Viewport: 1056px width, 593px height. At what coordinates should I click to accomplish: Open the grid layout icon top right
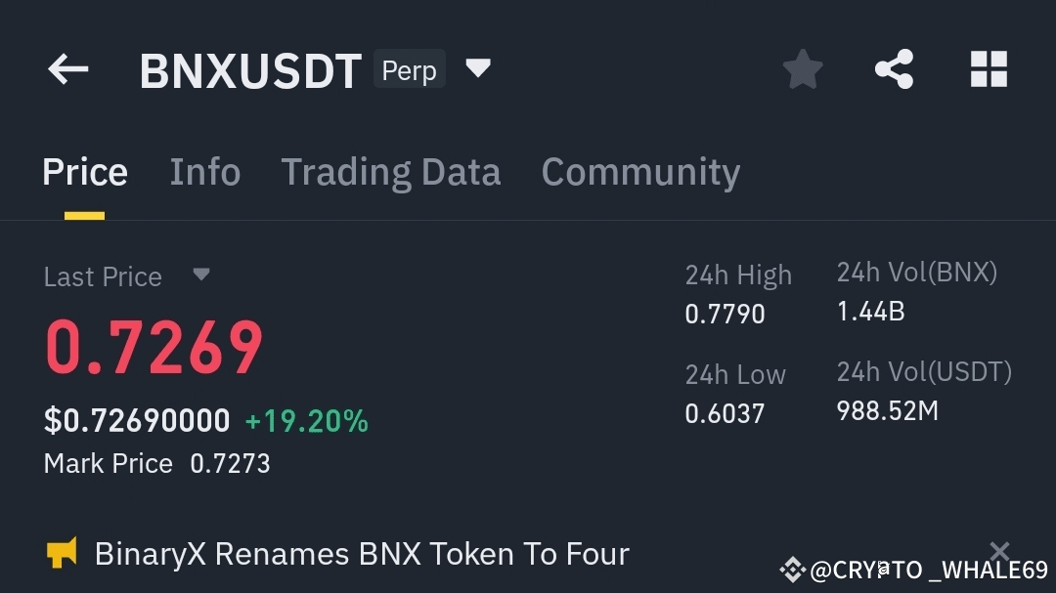(x=989, y=68)
